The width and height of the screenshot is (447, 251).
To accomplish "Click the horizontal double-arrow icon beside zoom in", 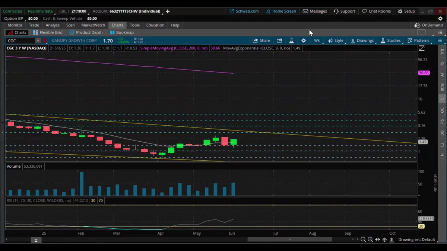I will coord(377,240).
